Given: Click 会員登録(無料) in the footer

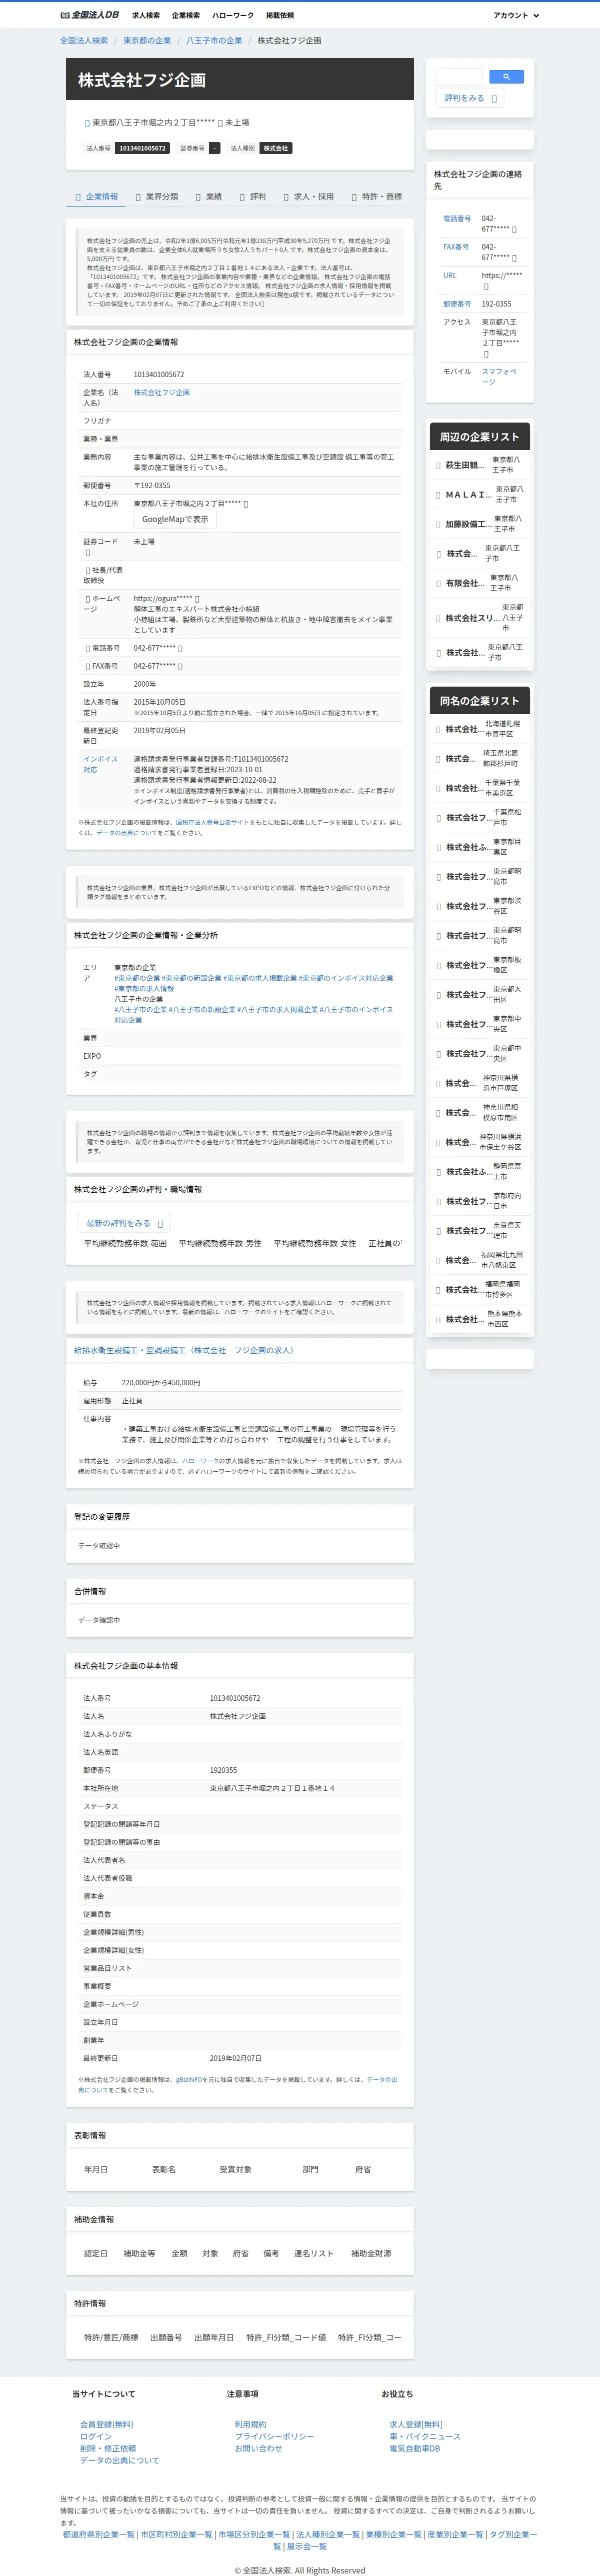Looking at the screenshot, I should [x=107, y=2424].
